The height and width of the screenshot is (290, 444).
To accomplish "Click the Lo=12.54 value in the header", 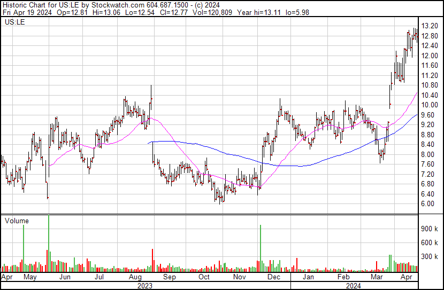I will point(140,12).
